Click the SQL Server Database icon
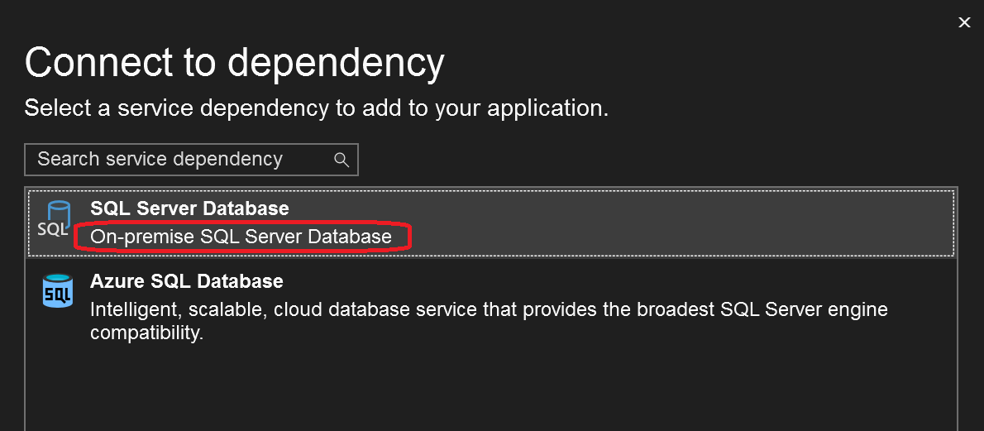 click(54, 219)
